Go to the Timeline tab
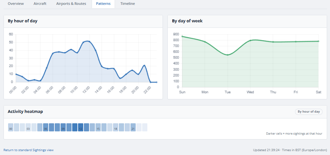Image resolution: width=330 pixels, height=155 pixels. (128, 4)
